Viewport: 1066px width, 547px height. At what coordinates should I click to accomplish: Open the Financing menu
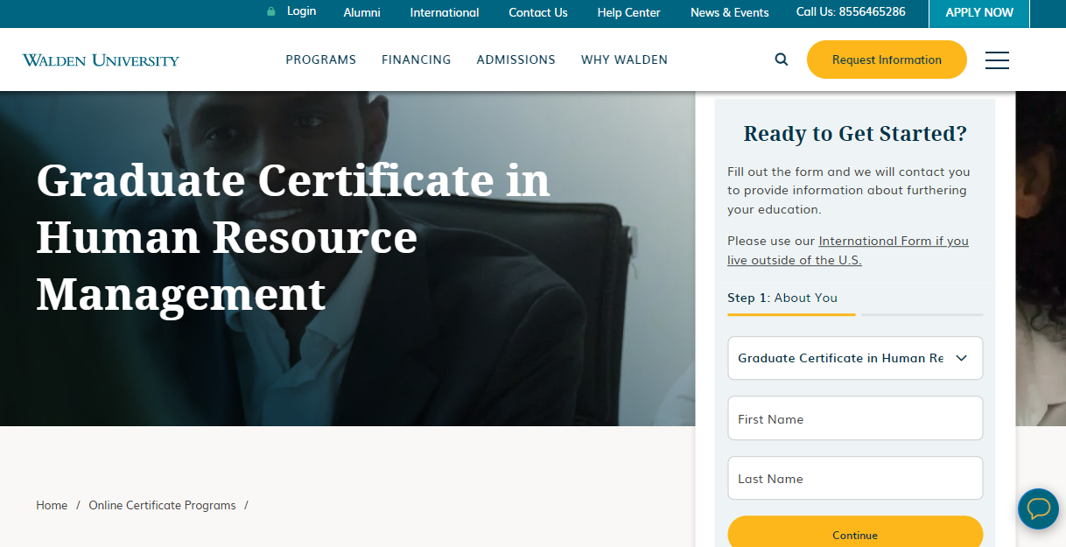(417, 60)
